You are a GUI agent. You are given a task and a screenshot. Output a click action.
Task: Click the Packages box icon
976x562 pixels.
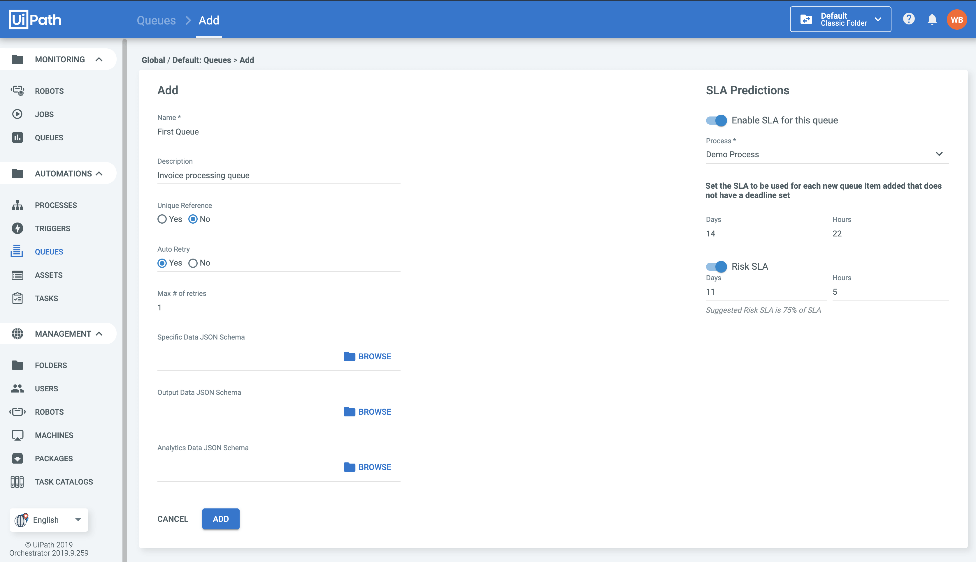17,458
